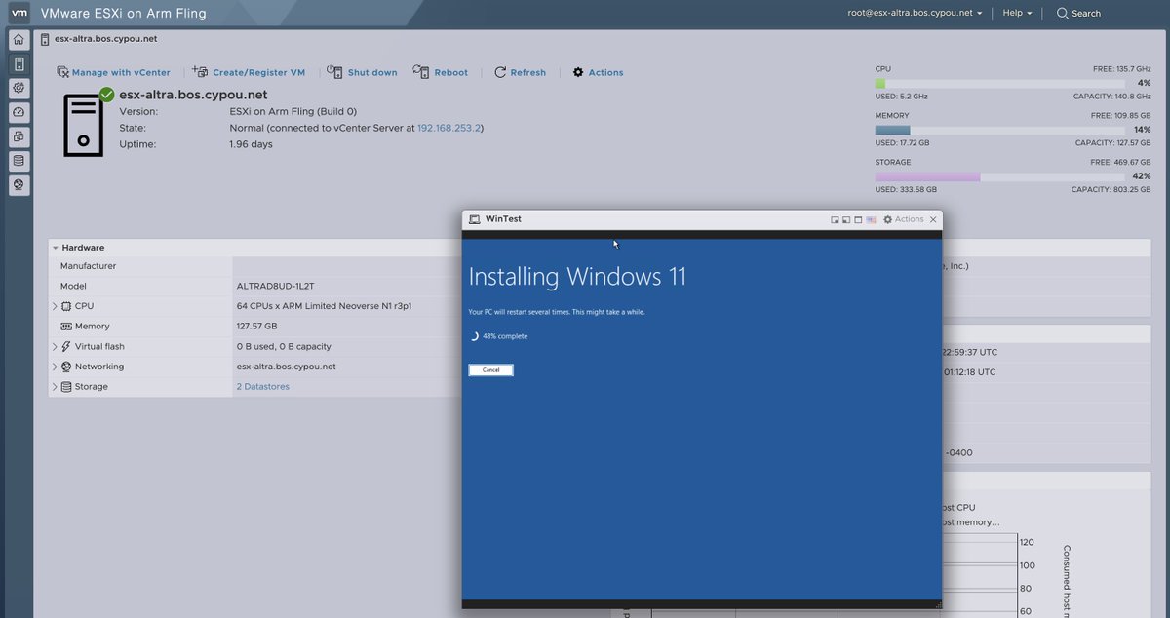Open the Storage cylinder icon in sidebar
The image size is (1170, 618).
coord(19,160)
